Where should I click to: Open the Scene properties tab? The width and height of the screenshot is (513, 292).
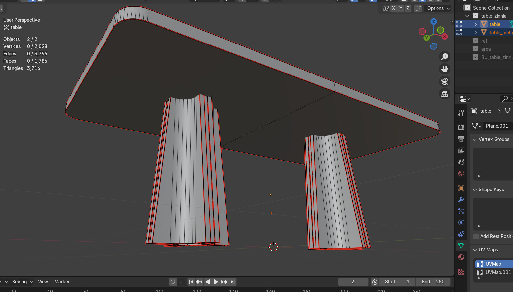[461, 162]
